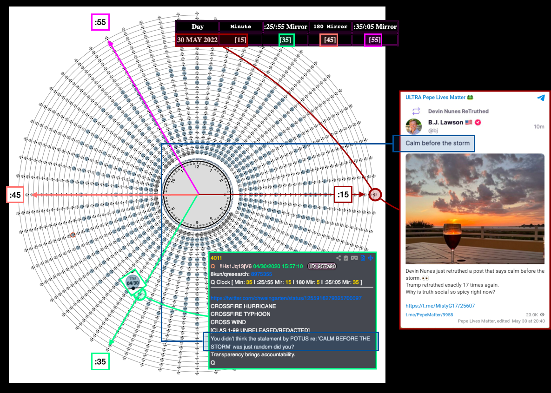This screenshot has height=393, width=551.
Task: Click the hour 12 on the clock face
Action: (x=197, y=167)
